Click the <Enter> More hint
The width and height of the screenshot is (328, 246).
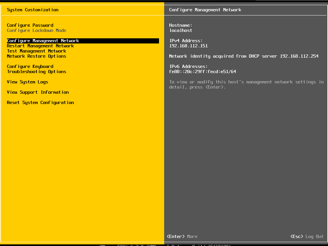[x=182, y=237]
